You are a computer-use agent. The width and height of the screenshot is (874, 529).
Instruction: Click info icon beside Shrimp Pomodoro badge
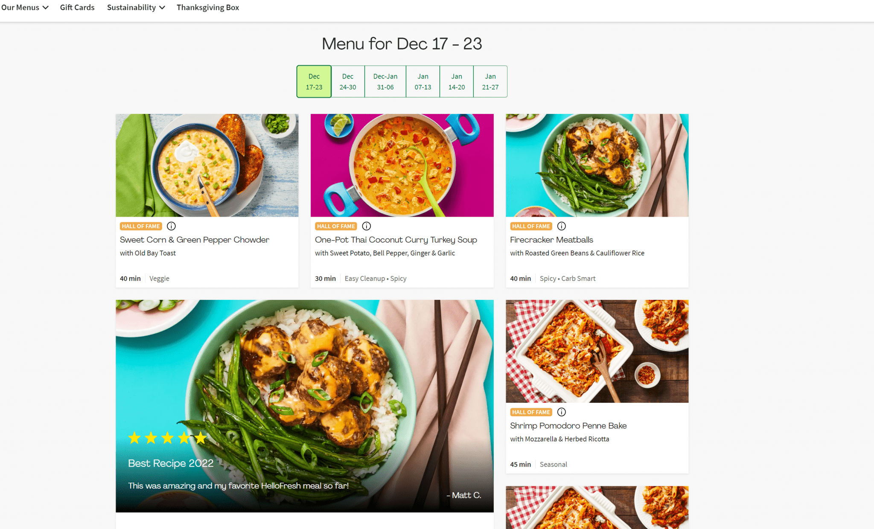pos(562,412)
